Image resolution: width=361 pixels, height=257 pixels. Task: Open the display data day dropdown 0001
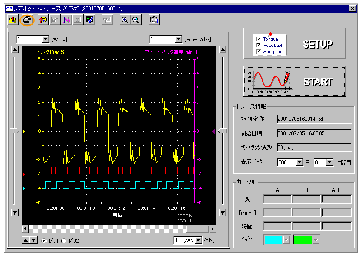tap(299, 162)
